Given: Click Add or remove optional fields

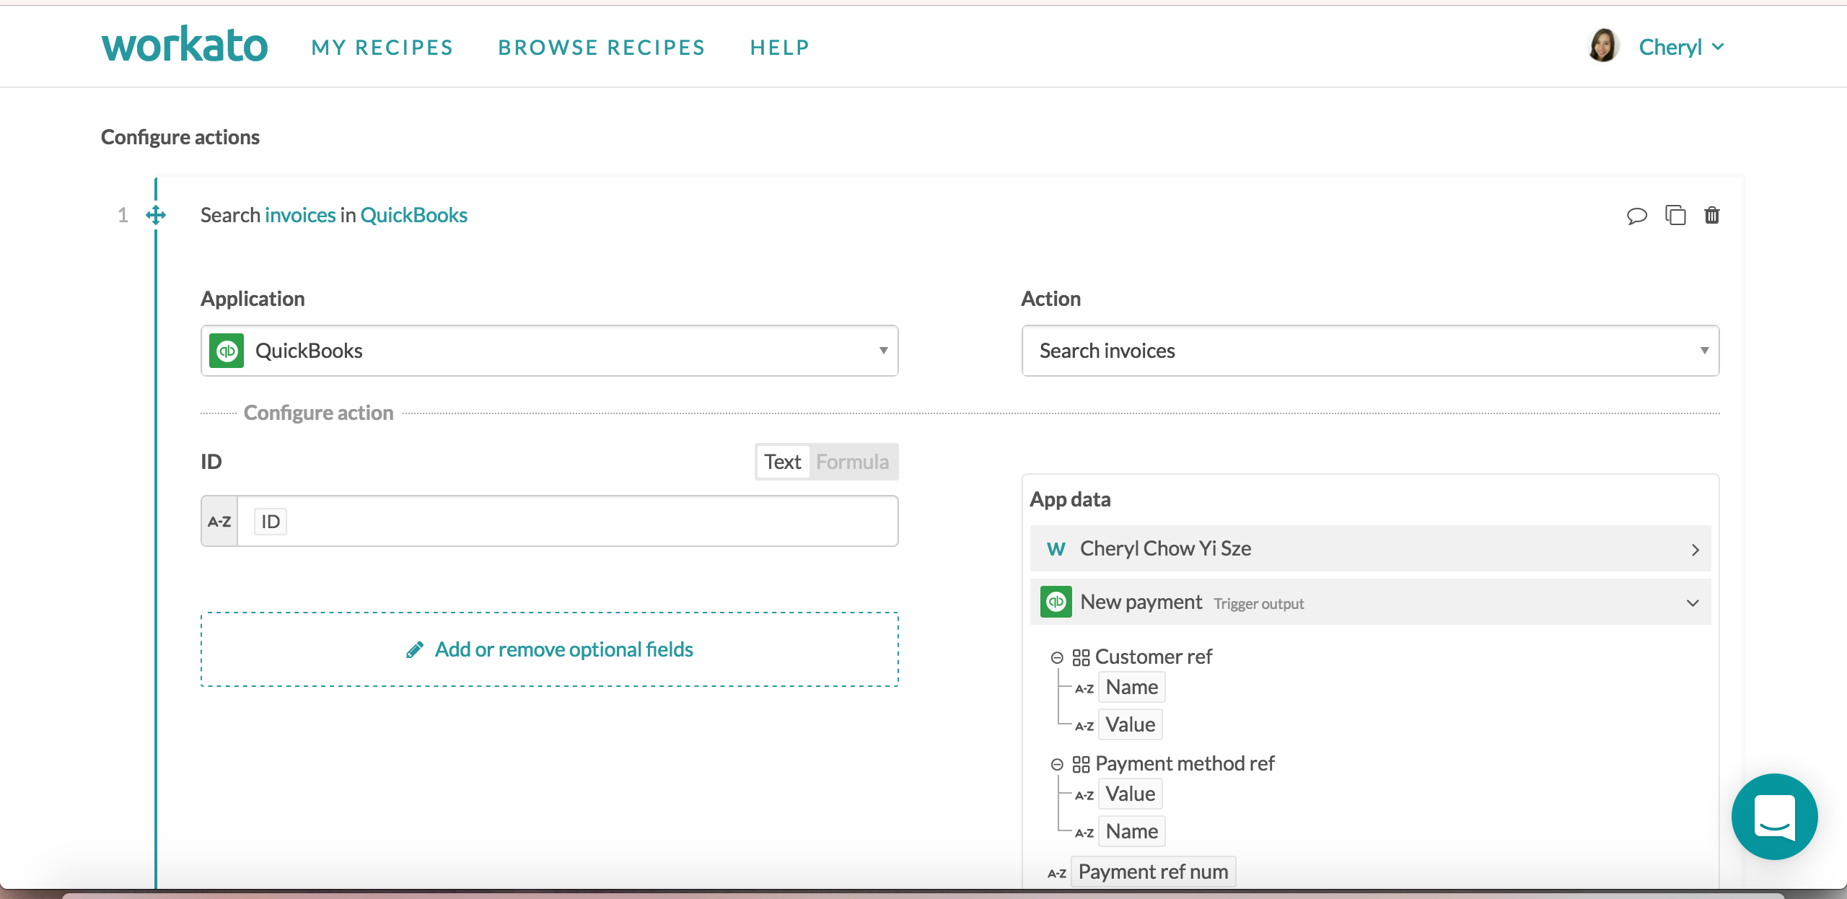Looking at the screenshot, I should (x=563, y=649).
